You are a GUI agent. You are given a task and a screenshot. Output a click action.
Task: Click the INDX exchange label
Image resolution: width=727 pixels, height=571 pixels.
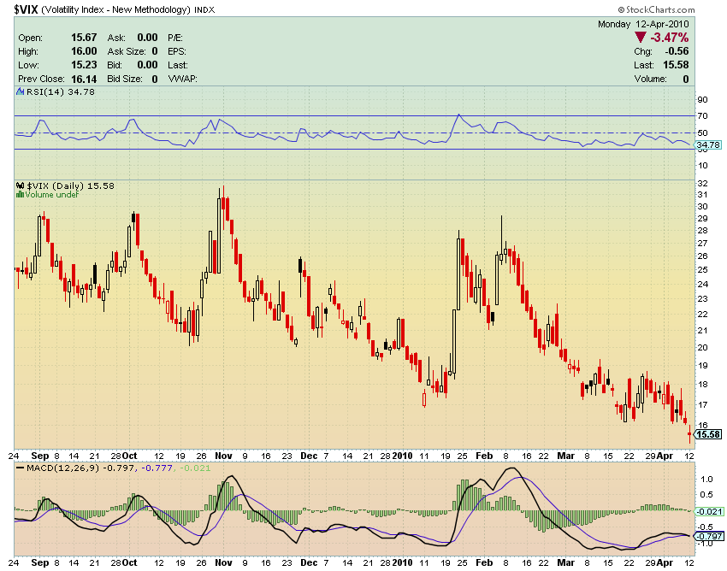pos(204,9)
